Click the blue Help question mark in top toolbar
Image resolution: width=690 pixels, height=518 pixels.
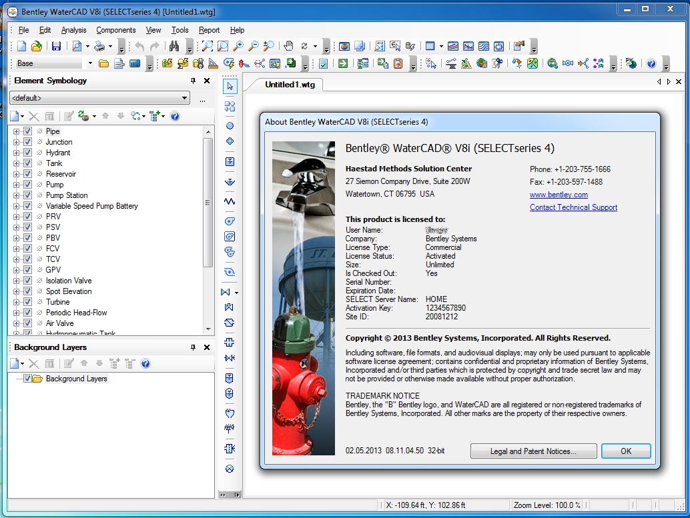pyautogui.click(x=651, y=64)
